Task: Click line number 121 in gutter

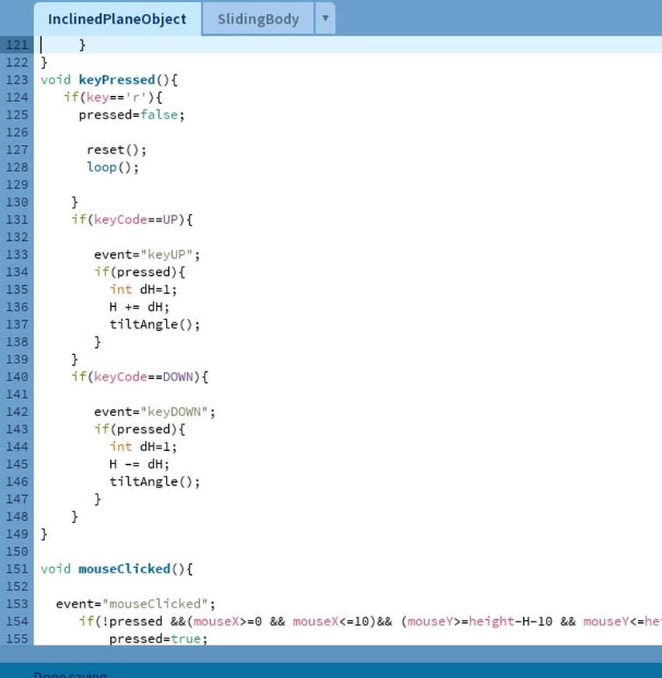Action: point(17,45)
